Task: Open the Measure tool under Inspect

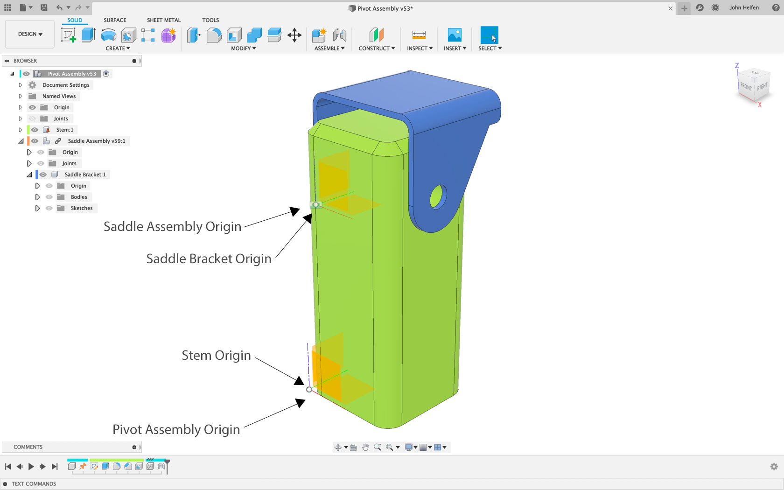Action: click(419, 35)
